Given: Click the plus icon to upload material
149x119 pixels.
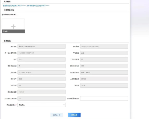Looking at the screenshot, I should 13,26.
